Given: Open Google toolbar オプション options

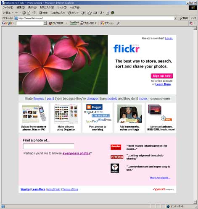Looking at the screenshot, I should (107, 23).
